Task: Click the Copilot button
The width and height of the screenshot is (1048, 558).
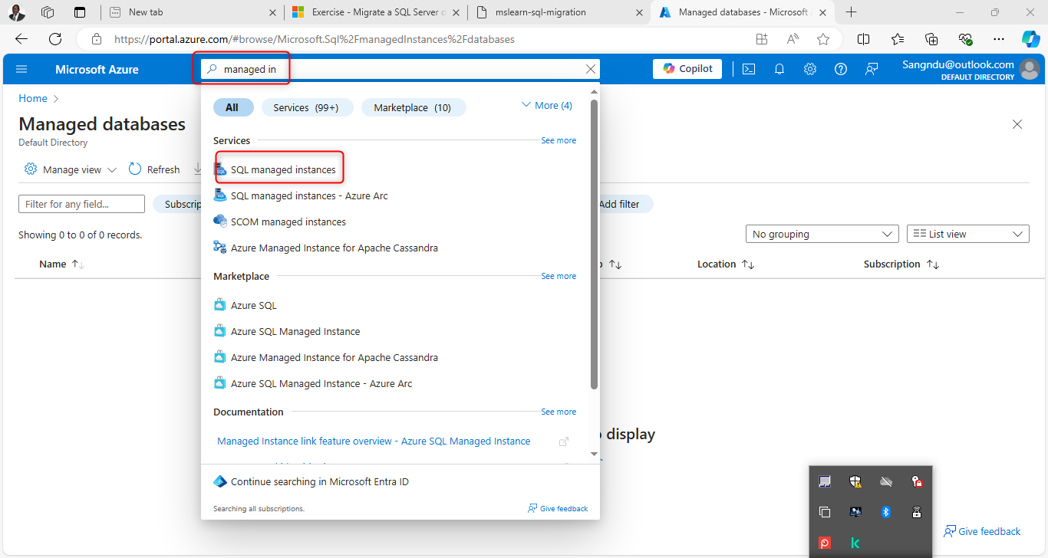Action: [x=687, y=69]
